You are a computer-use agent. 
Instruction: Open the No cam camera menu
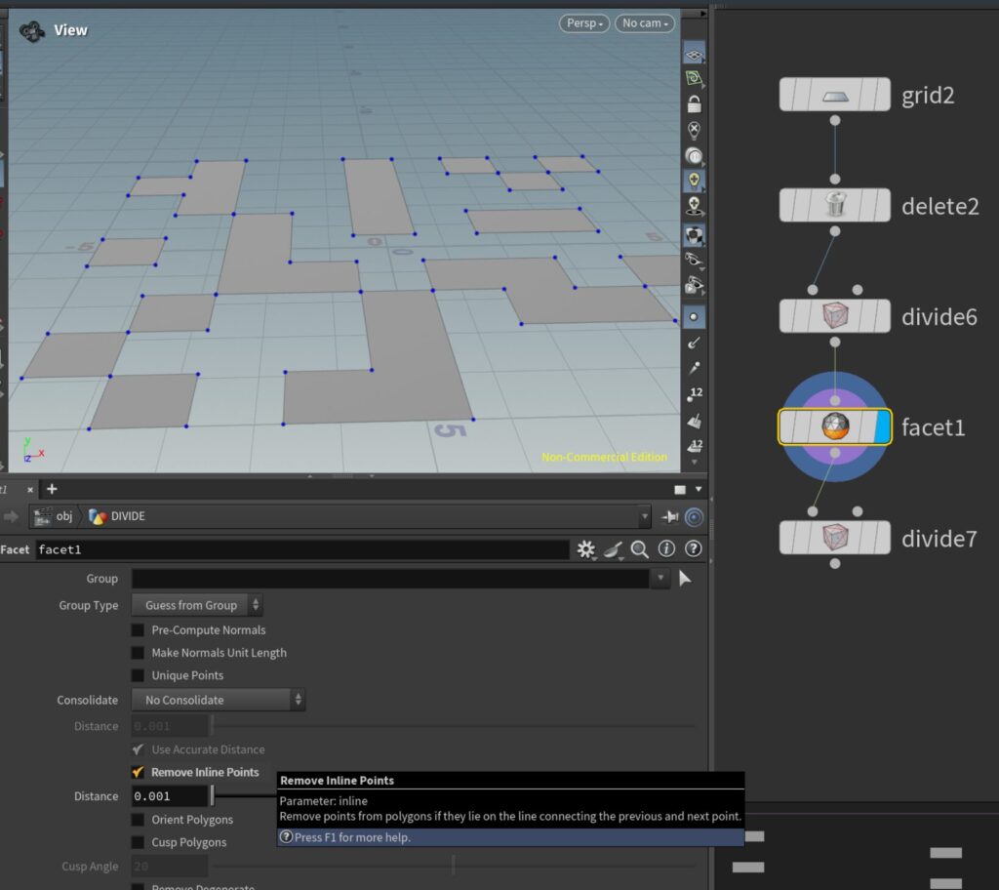(644, 23)
